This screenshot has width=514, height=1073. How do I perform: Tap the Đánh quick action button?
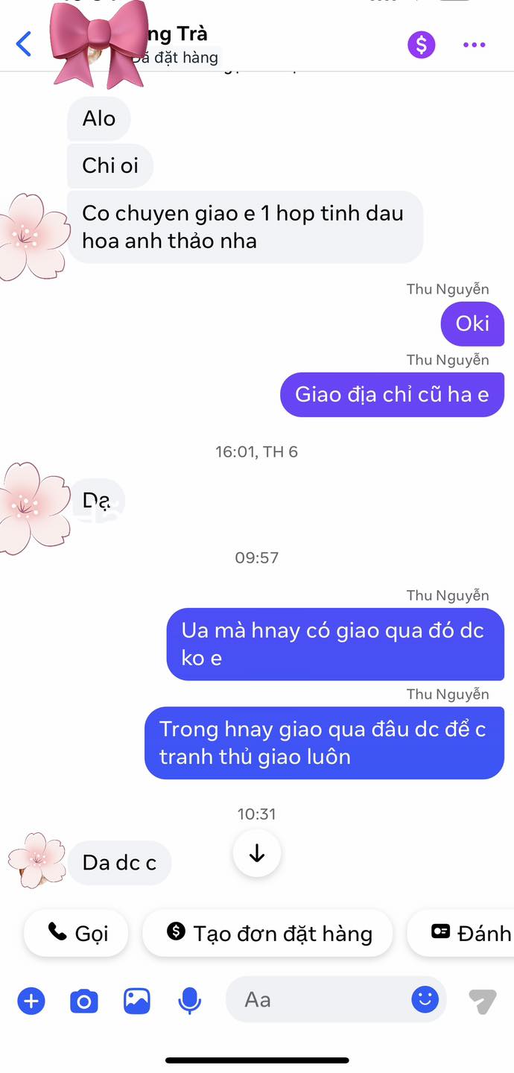462,933
